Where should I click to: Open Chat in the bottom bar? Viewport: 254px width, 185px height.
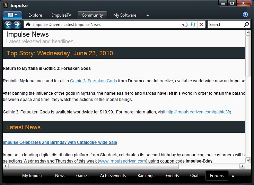(194, 176)
